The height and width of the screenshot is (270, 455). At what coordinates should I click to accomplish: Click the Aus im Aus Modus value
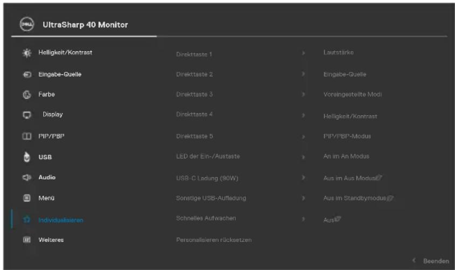349,178
